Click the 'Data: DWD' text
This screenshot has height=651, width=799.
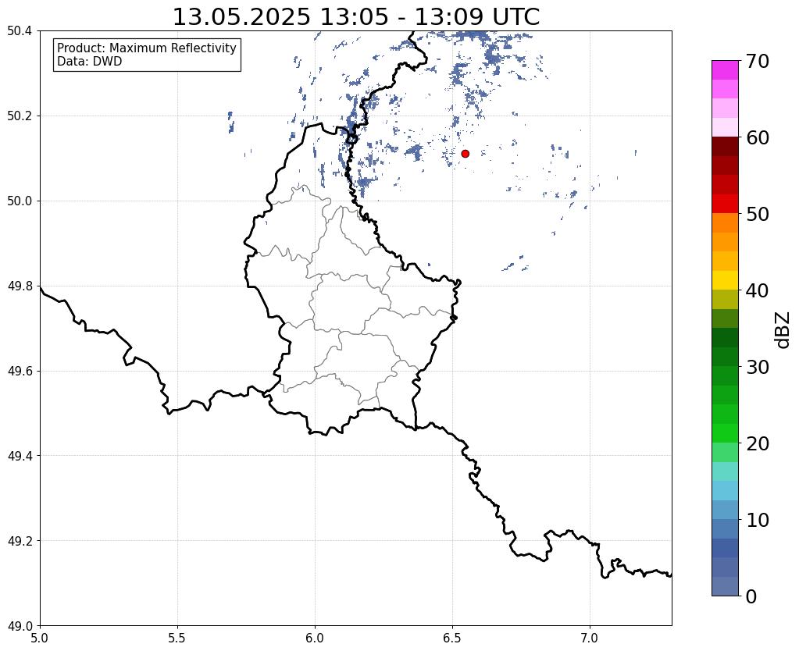(x=90, y=62)
